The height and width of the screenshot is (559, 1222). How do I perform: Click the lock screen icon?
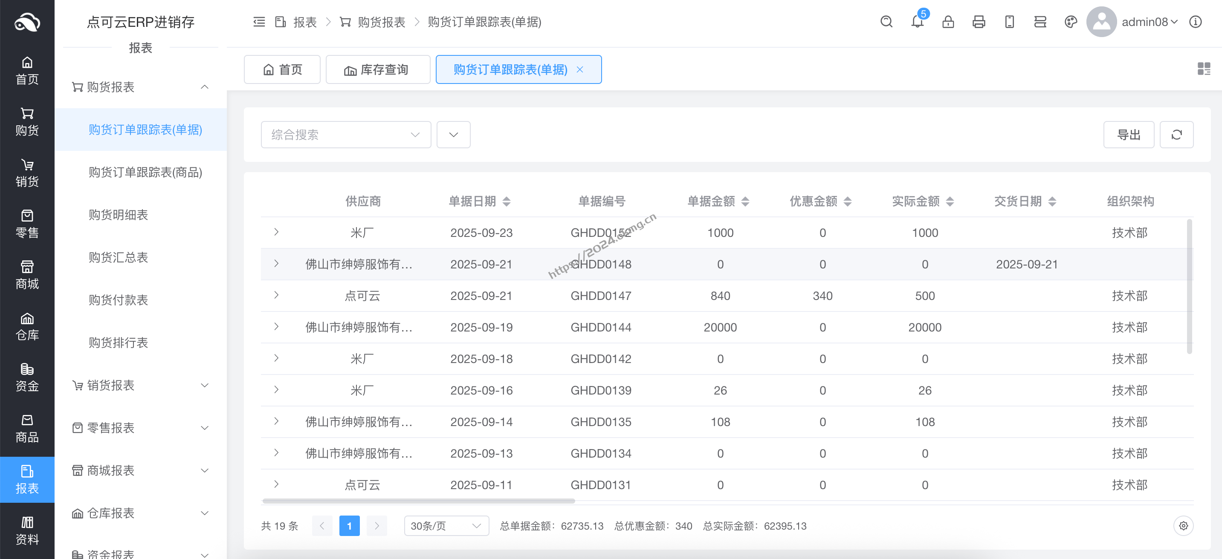point(948,22)
